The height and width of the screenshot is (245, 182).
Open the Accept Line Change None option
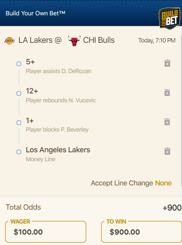163,183
